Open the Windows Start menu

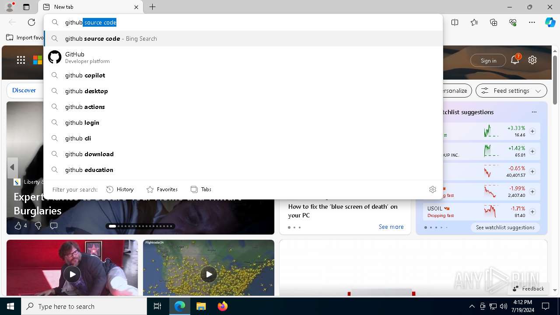(10, 306)
